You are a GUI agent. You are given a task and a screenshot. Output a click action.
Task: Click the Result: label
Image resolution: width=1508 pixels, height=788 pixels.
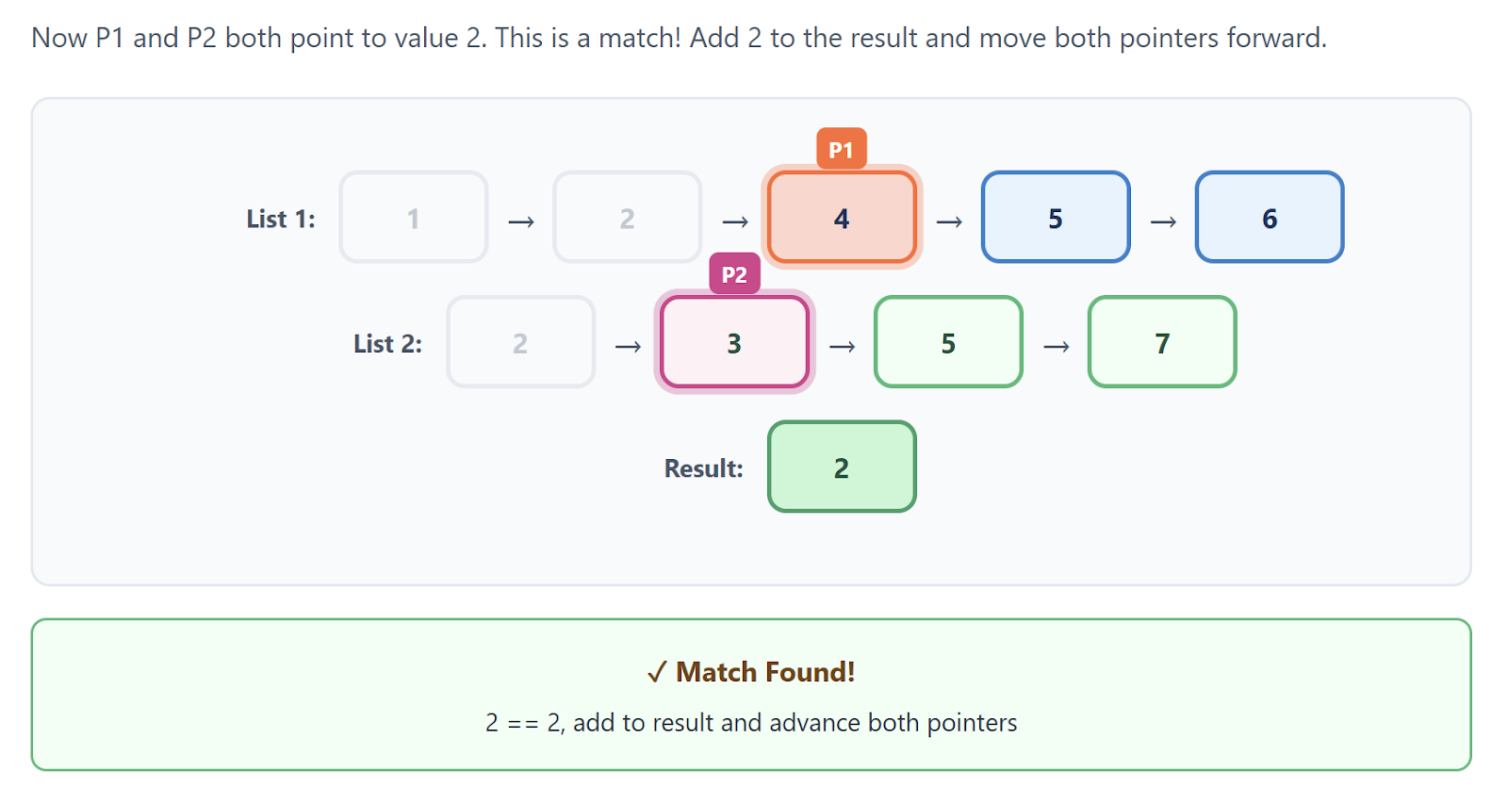703,468
